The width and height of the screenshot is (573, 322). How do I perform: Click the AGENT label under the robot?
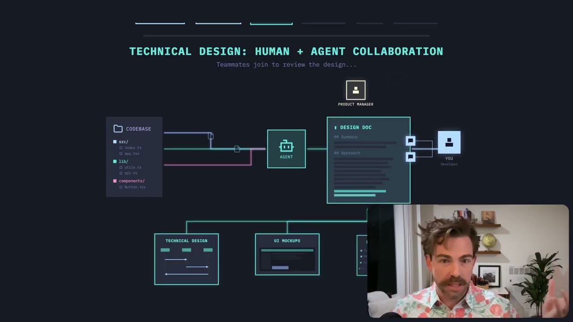[x=286, y=157]
